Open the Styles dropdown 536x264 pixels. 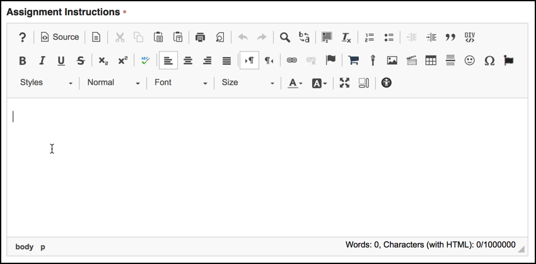(46, 83)
